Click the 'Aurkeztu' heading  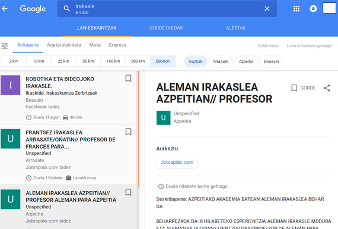point(167,149)
